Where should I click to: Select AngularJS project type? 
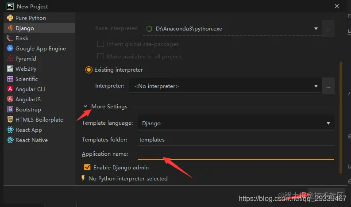(39, 99)
